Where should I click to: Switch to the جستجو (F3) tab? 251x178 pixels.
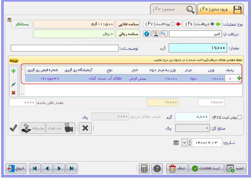[173, 9]
